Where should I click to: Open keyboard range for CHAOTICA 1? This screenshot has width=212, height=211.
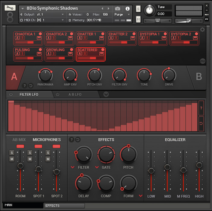[x=39, y=38]
